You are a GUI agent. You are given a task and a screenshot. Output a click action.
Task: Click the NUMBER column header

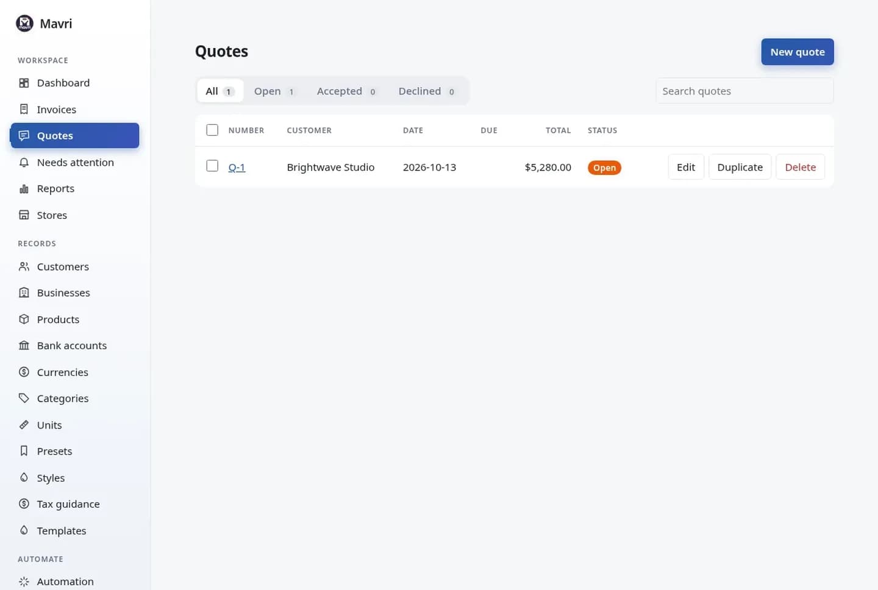pos(246,130)
